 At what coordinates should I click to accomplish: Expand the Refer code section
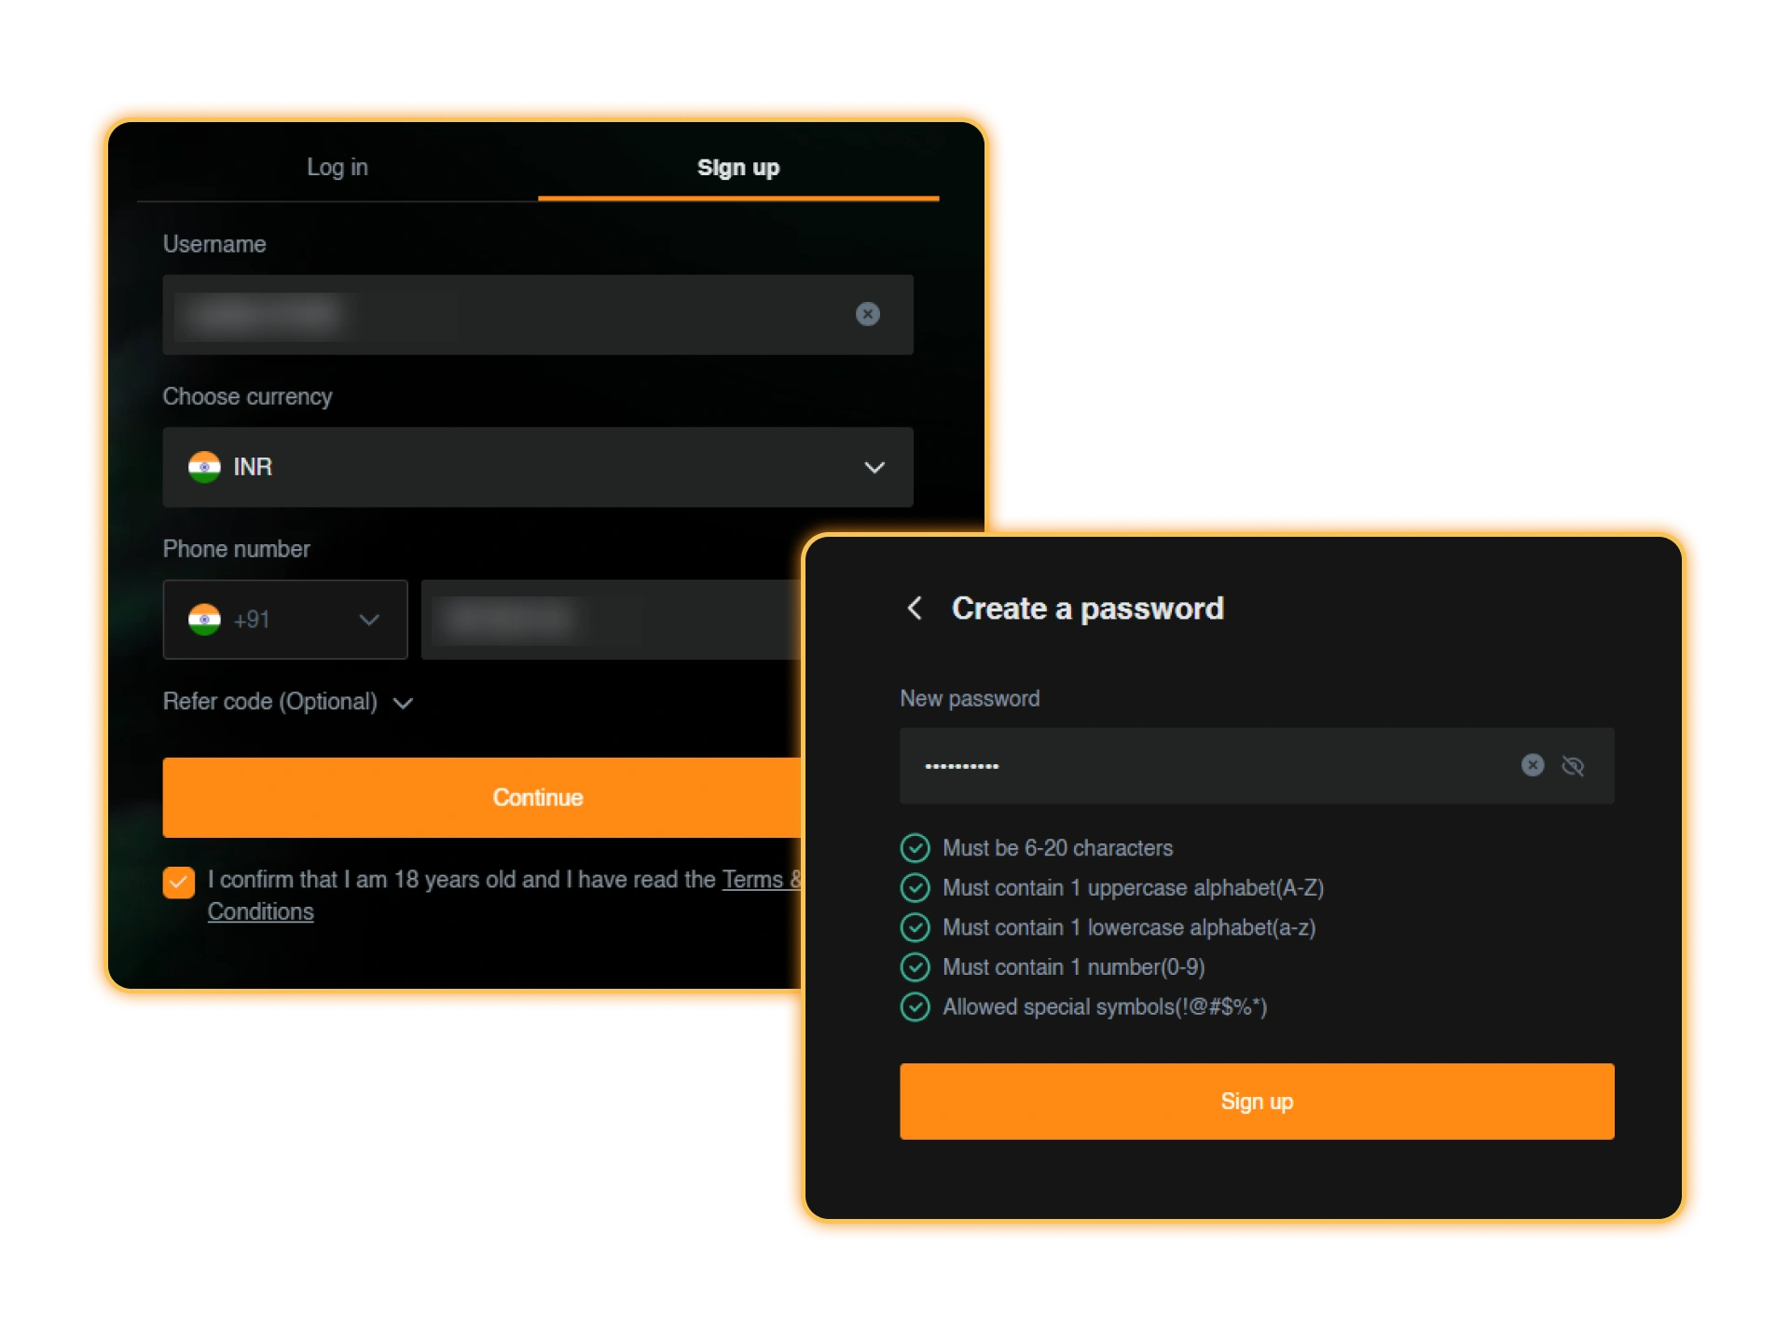pyautogui.click(x=403, y=704)
